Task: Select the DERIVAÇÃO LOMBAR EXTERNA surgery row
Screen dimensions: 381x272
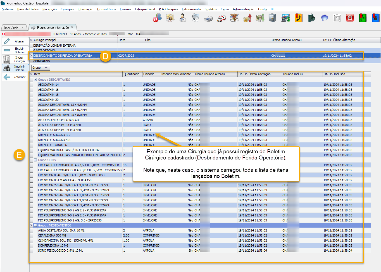Action: point(54,46)
